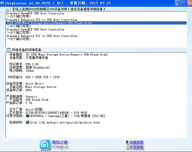The width and height of the screenshot is (192, 152).
Task: Select the second Standard OpenHCD USB Host Controller
Action: point(35,29)
